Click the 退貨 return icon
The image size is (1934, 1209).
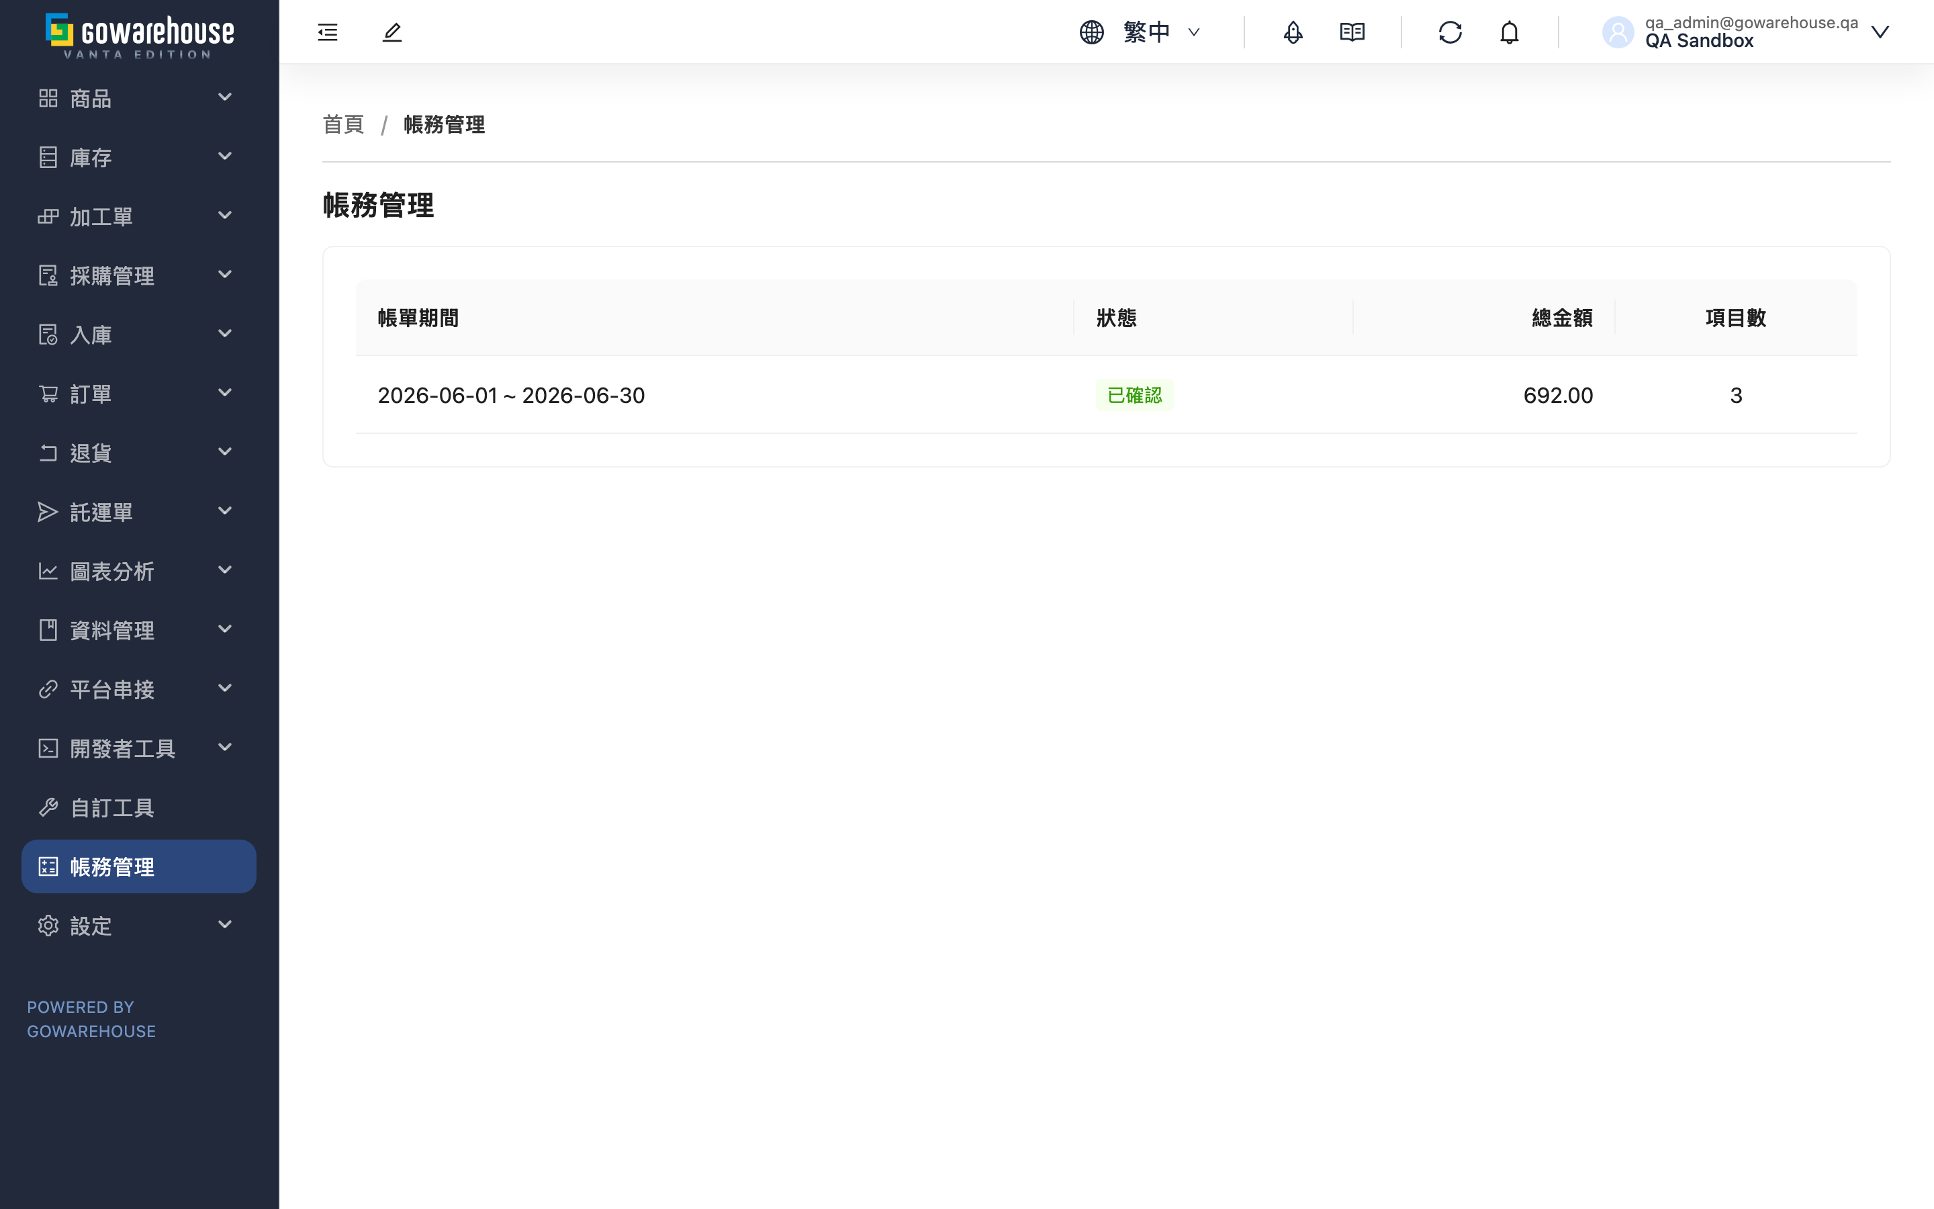[48, 453]
